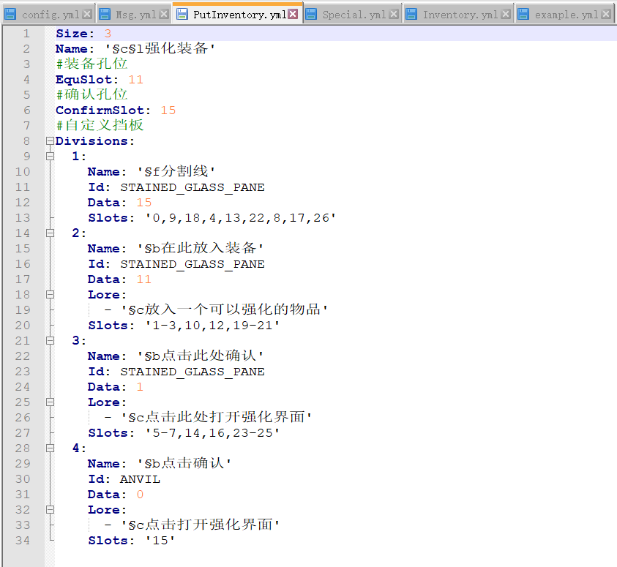Click the name '§b在此放入装备'
The height and width of the screenshot is (567, 617).
[x=201, y=248]
